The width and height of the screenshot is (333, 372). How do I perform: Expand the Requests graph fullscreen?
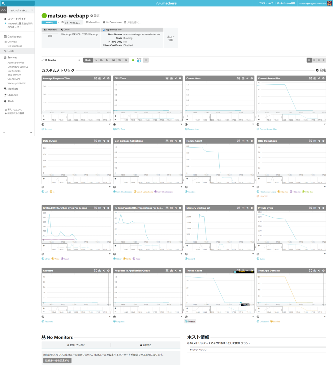pyautogui.click(x=95, y=271)
